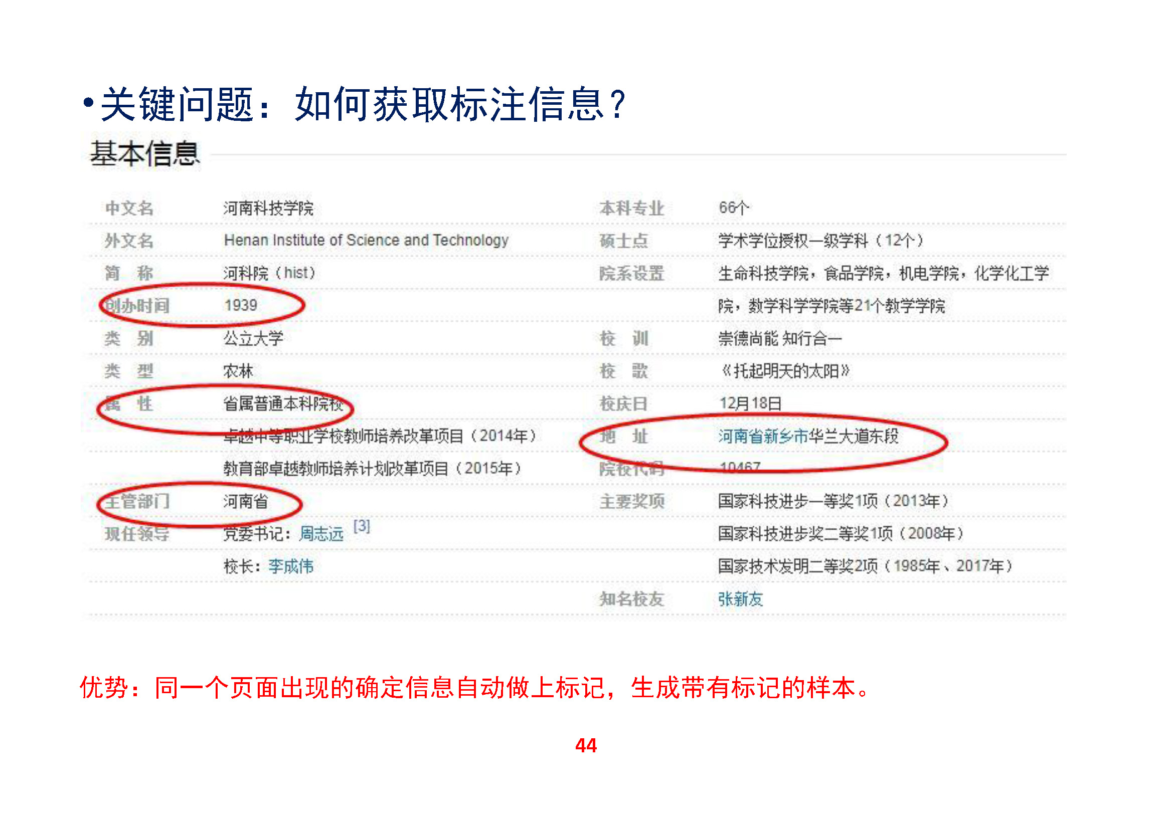Viewport: 1173px width, 829px height.
Task: Click the page number 44
Action: click(586, 746)
